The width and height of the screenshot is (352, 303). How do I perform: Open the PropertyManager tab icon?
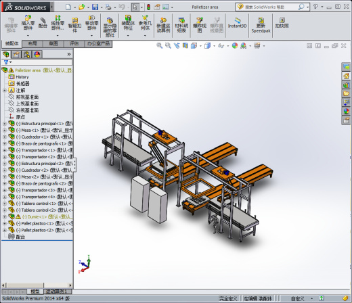(16, 54)
